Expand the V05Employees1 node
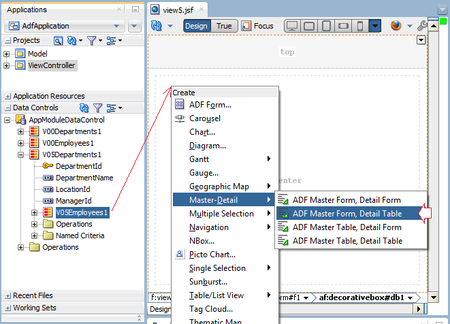 [x=34, y=212]
